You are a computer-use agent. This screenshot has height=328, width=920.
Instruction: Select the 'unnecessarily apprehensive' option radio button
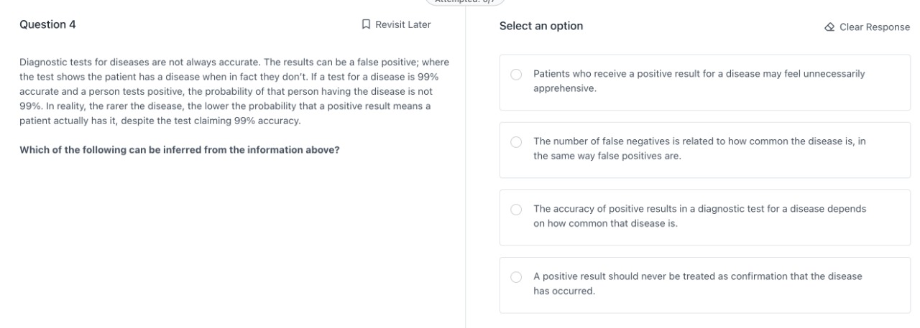[516, 75]
